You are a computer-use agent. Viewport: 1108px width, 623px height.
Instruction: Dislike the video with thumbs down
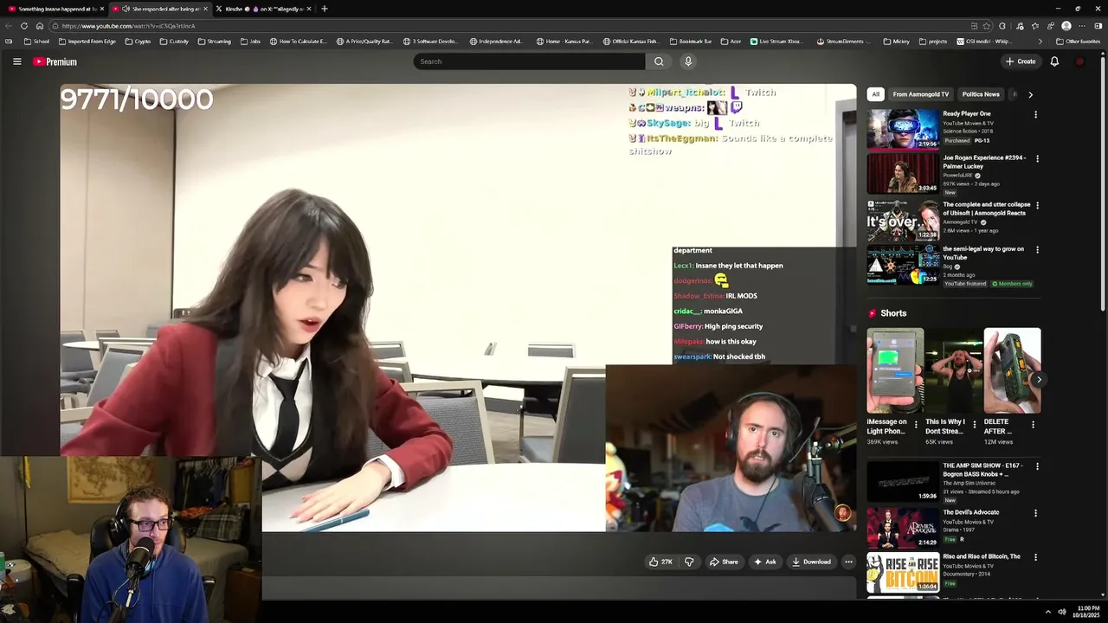click(689, 562)
